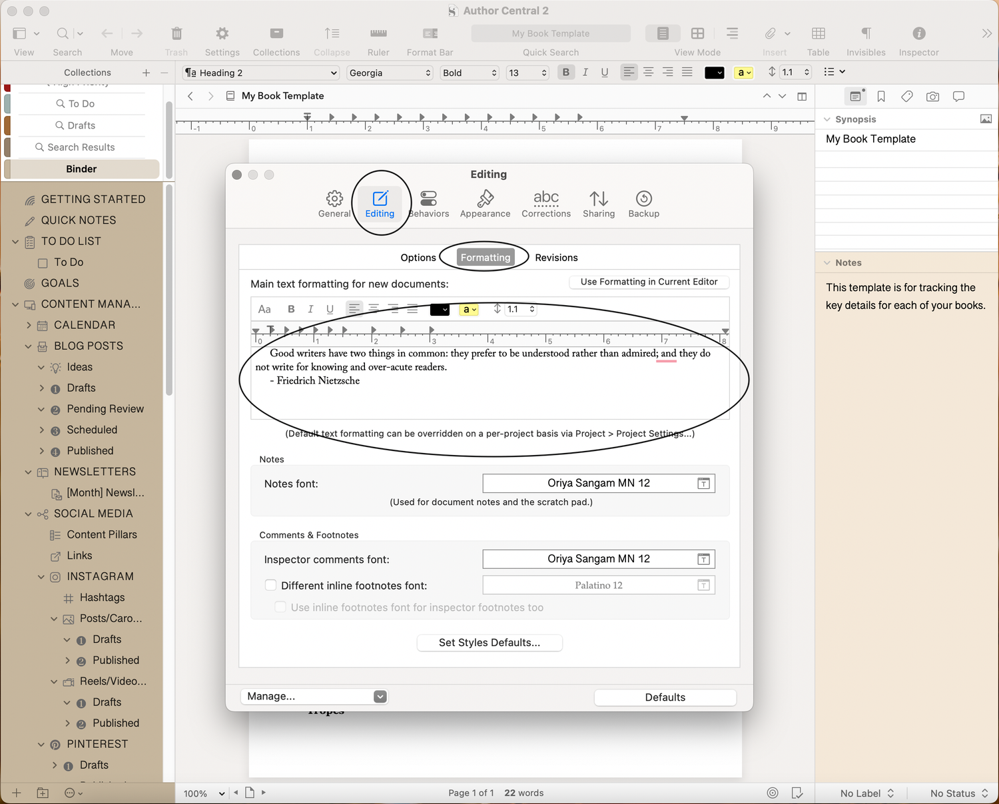Select the Bookmarks icon in the inspector
Image resolution: width=999 pixels, height=804 pixels.
(881, 96)
